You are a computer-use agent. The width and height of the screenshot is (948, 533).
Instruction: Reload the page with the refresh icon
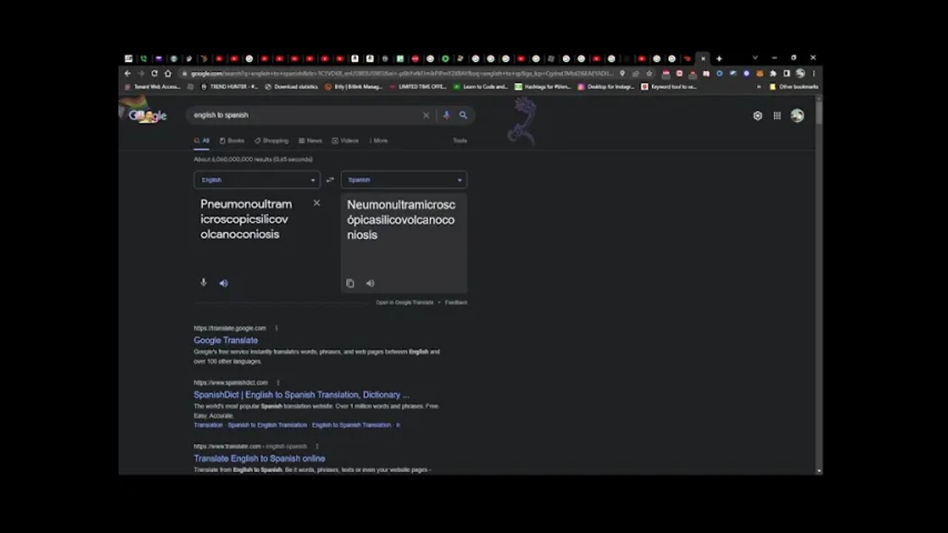click(154, 73)
